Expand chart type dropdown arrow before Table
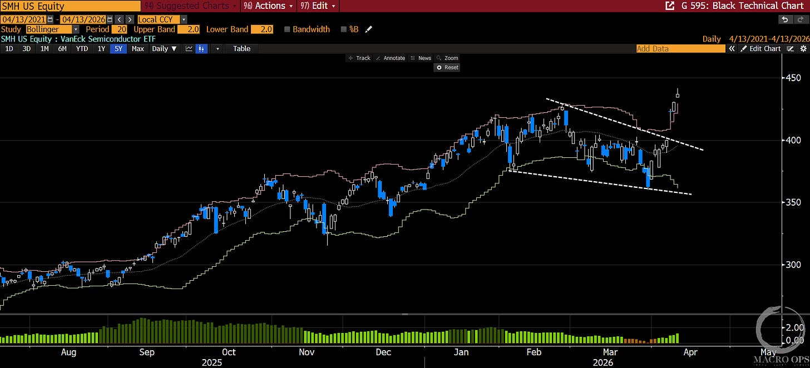The height and width of the screenshot is (368, 810). pyautogui.click(x=218, y=49)
